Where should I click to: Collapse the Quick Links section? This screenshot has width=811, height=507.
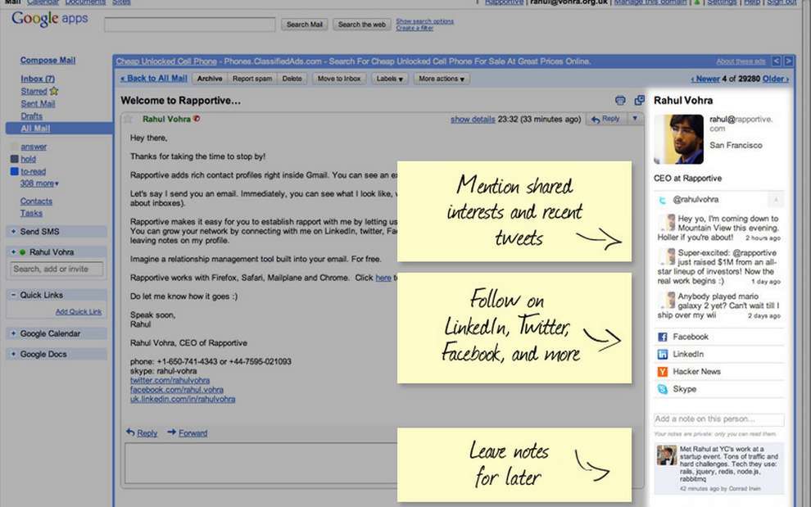tap(13, 295)
